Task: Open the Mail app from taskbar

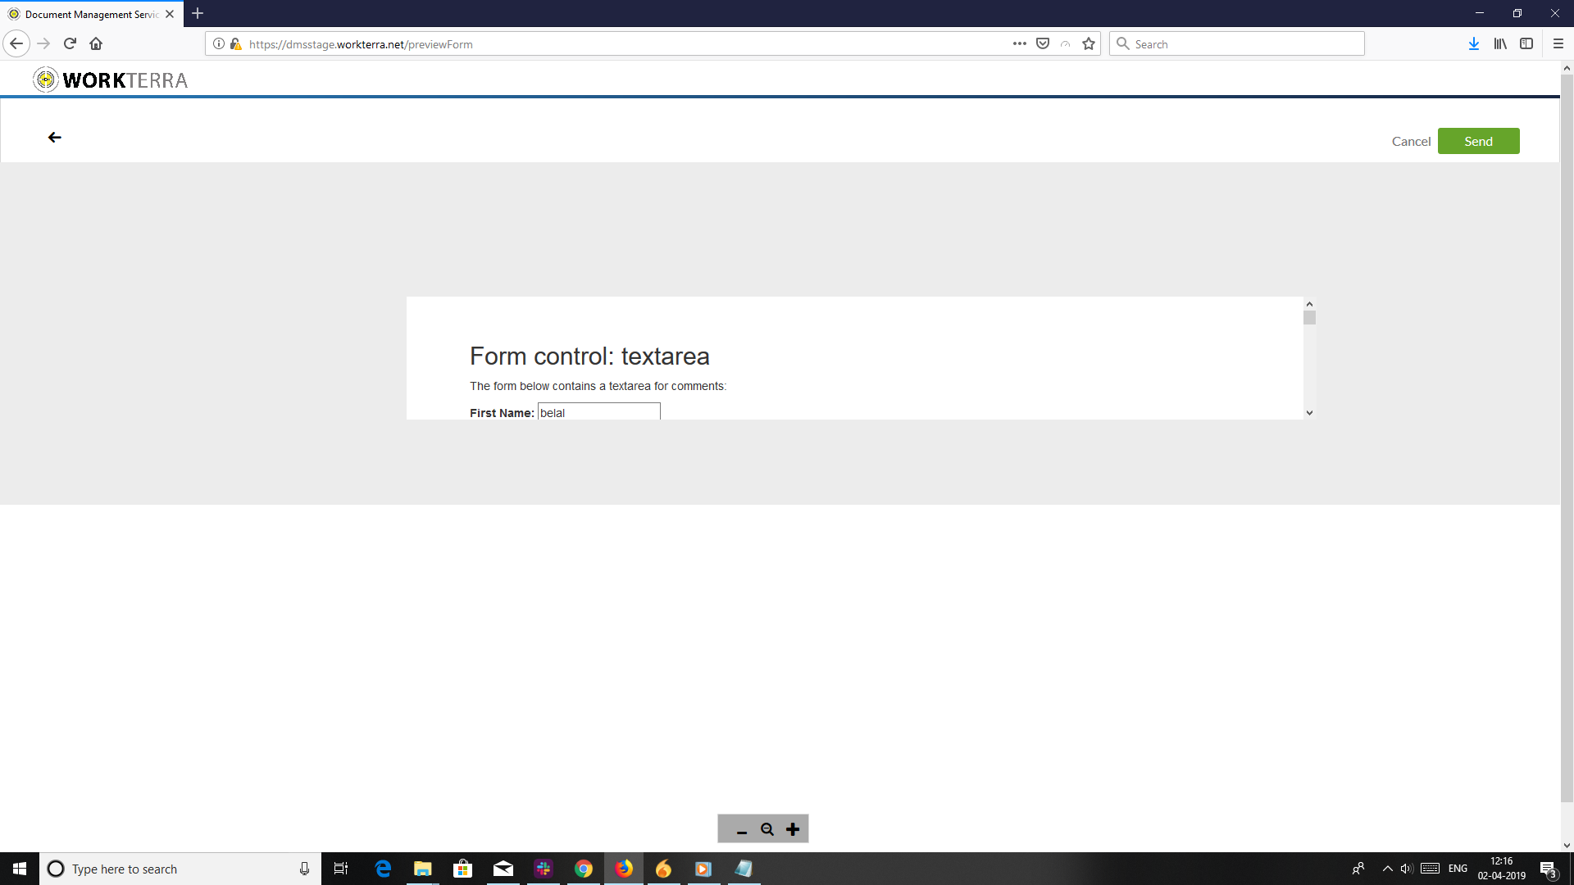Action: pyautogui.click(x=503, y=869)
